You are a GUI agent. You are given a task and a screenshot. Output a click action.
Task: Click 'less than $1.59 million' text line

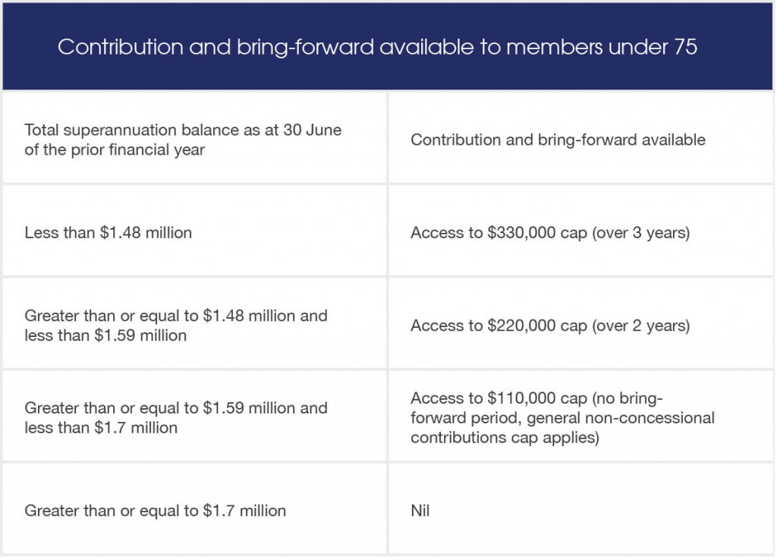[105, 335]
